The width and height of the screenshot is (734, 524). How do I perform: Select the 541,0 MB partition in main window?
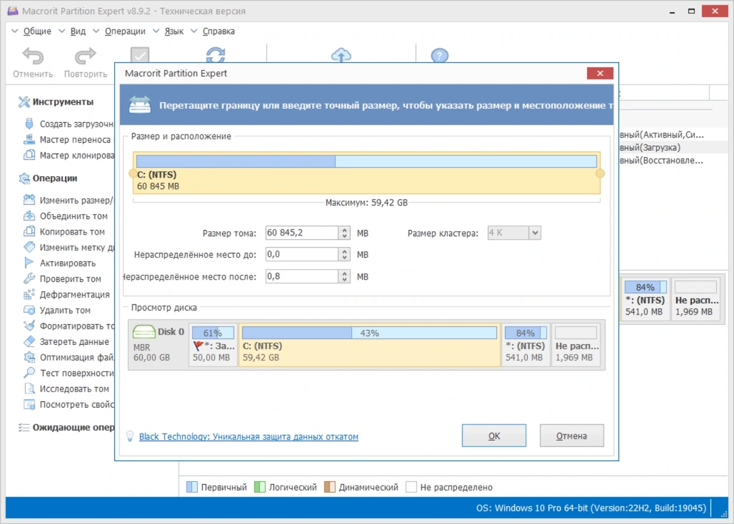645,299
